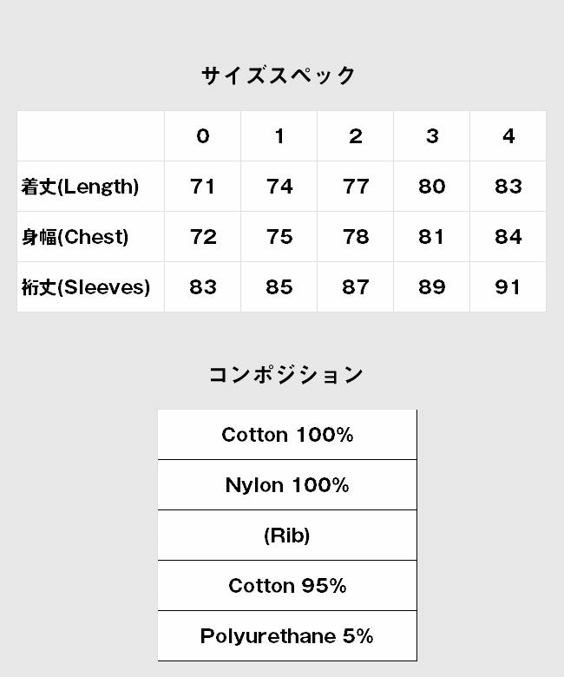
Task: Click the コンポジション heading
Action: point(285,374)
